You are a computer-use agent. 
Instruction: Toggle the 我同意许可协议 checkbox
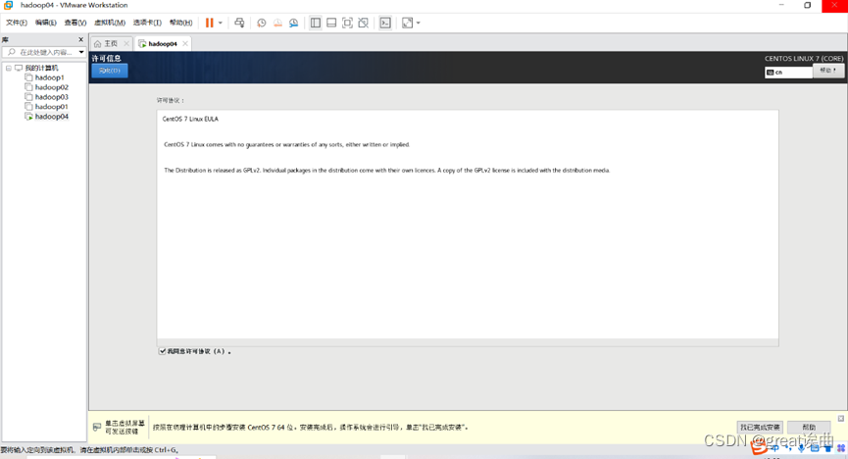162,351
